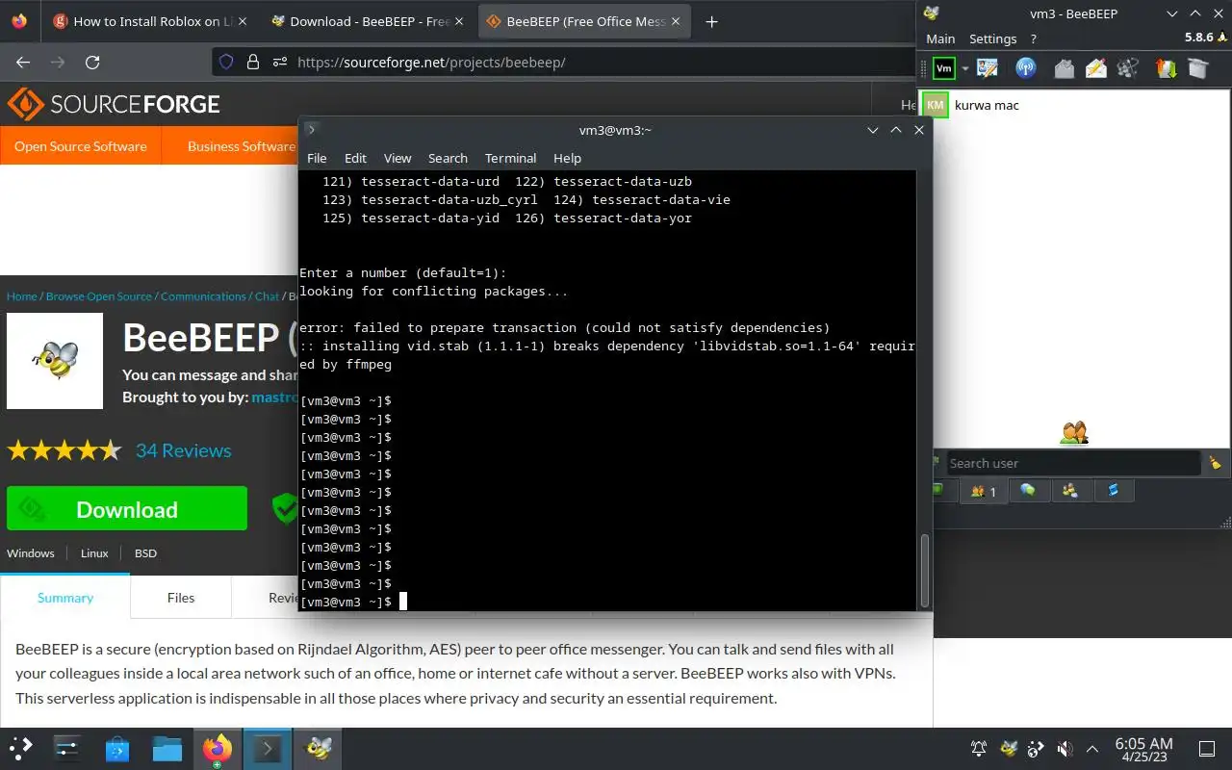The image size is (1232, 770).
Task: Click the Browse Open Source breadcrumb link
Action: coord(99,296)
